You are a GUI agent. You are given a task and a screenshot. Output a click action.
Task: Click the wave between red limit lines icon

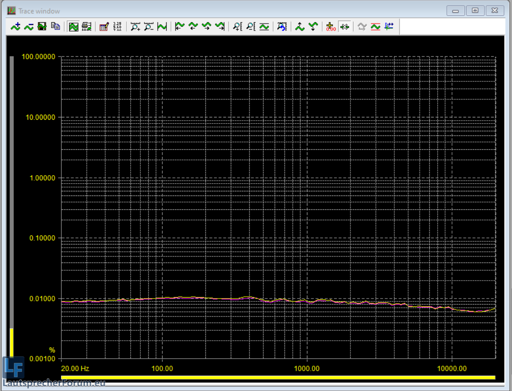(x=375, y=27)
